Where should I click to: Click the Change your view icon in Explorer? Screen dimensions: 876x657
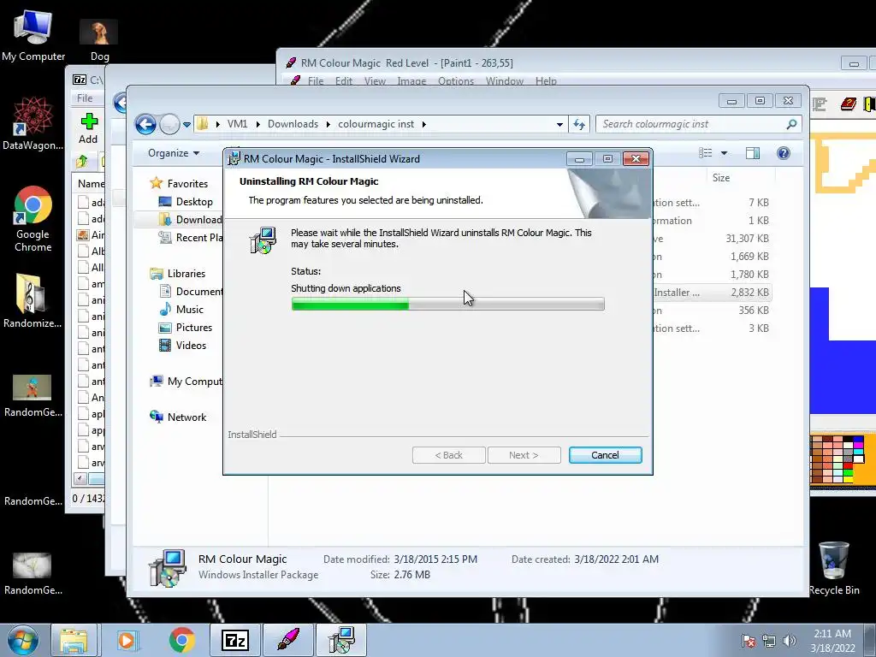click(x=706, y=153)
